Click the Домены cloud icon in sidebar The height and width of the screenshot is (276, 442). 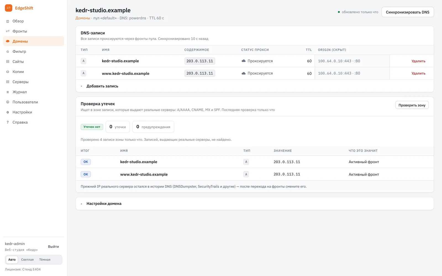[x=8, y=41]
